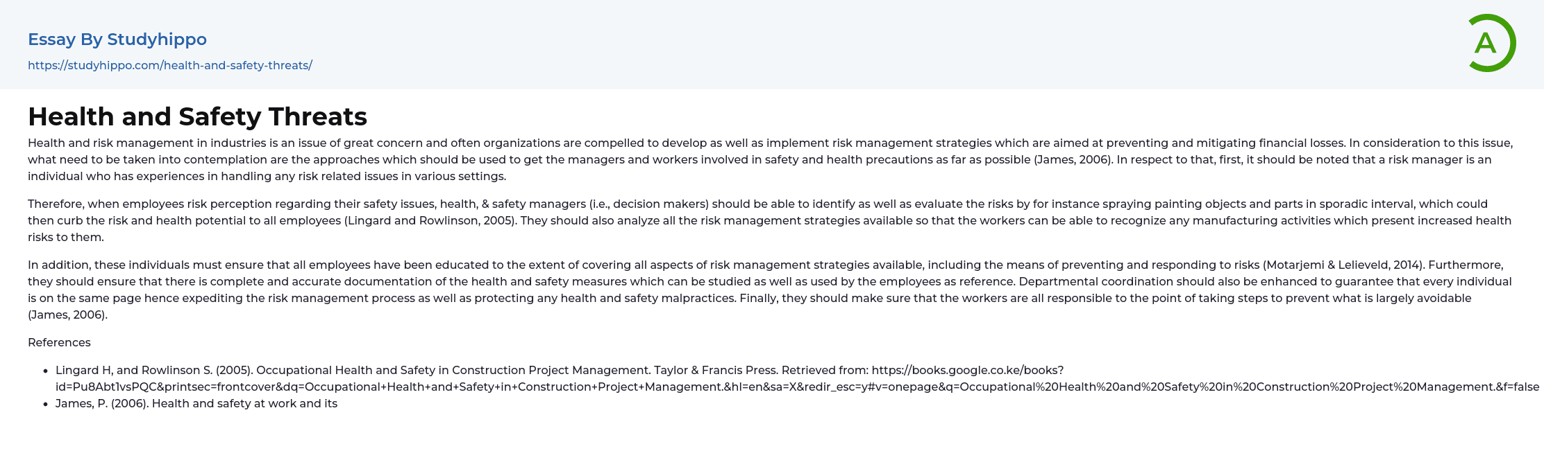
Task: Click the final '(James, 2006)' citation before References
Action: point(67,315)
